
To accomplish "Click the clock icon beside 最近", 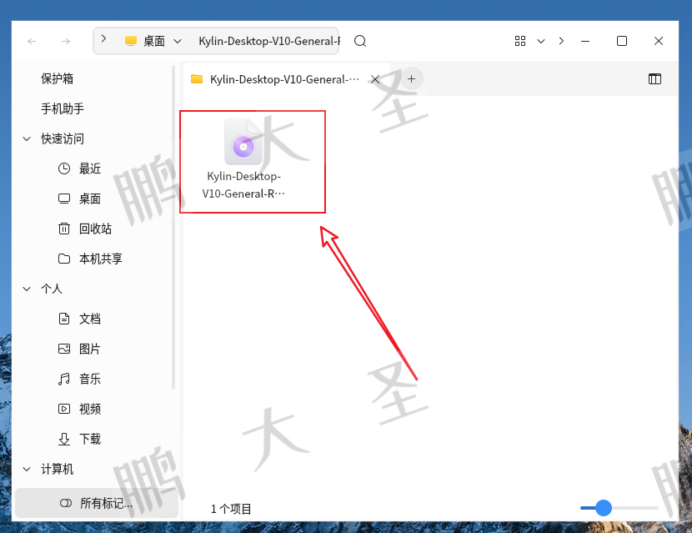I will tap(64, 168).
